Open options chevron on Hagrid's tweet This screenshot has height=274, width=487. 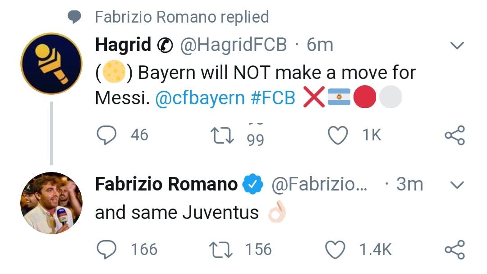tap(457, 45)
